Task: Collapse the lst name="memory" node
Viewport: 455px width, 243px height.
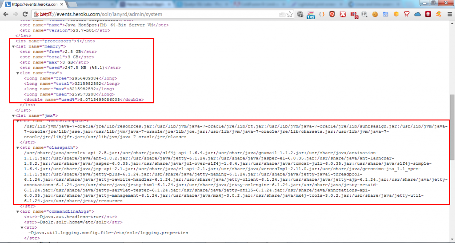Action: click(13, 46)
